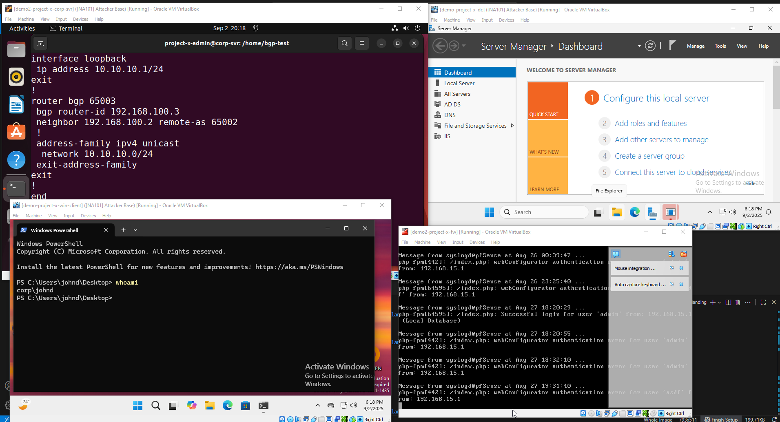Click the Server Manager refresh icon

(x=650, y=46)
